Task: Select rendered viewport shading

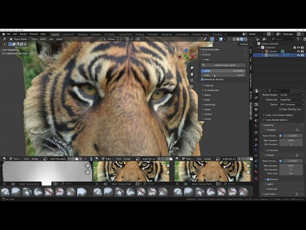Action: click(x=246, y=39)
